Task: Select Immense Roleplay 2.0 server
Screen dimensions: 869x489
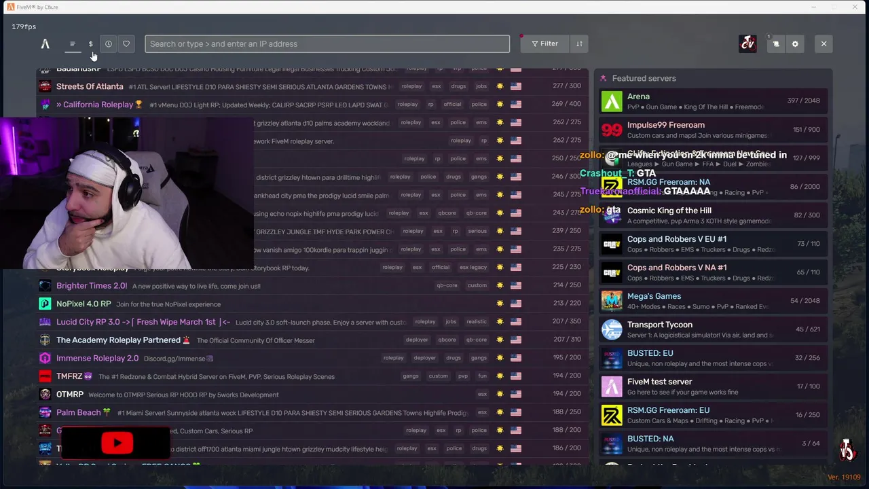Action: pyautogui.click(x=312, y=358)
